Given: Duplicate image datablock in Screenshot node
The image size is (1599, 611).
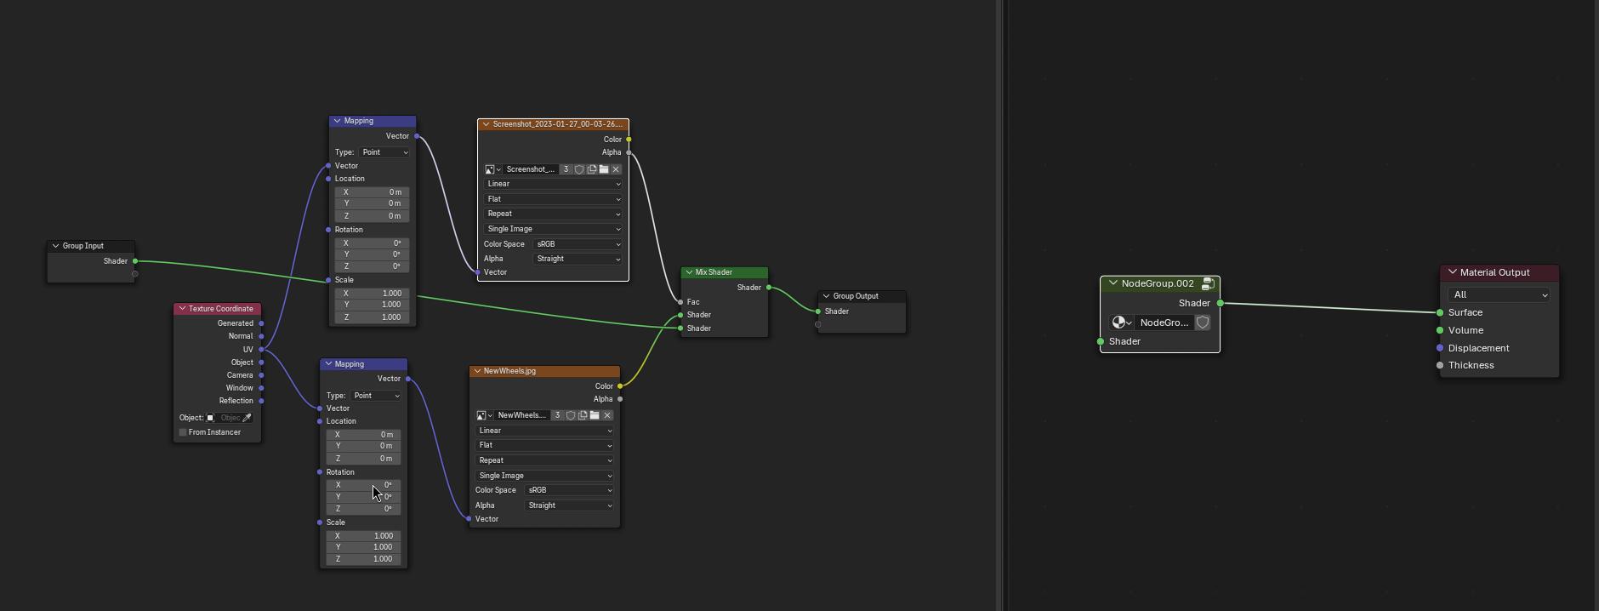Looking at the screenshot, I should pos(591,169).
